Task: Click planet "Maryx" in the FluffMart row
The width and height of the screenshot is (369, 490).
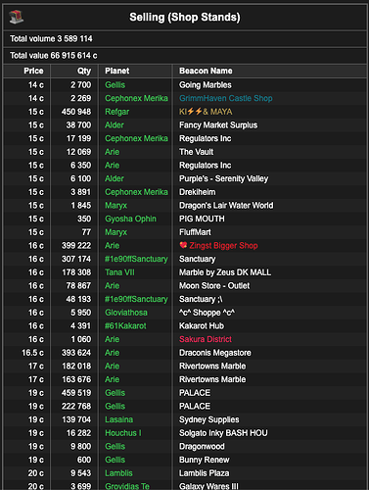Action: (x=115, y=232)
